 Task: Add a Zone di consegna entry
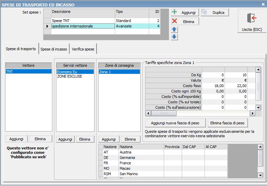pyautogui.click(x=109, y=139)
